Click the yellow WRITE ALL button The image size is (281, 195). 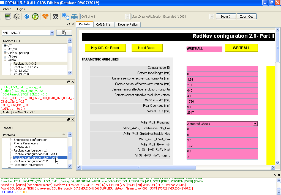click(241, 48)
